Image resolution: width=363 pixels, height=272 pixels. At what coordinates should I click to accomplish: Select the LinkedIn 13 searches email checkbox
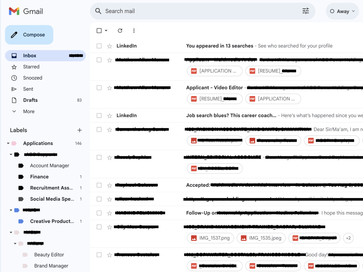(x=99, y=46)
